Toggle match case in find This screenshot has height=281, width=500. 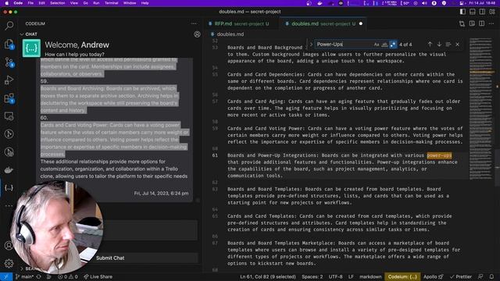coord(377,44)
